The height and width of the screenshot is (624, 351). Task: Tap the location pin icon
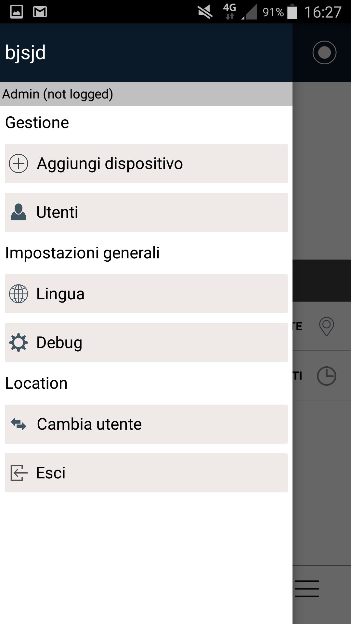coord(326,326)
